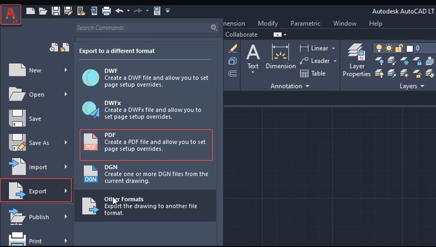Click the New file icon in Quick Access toolbar
Image resolution: width=436 pixels, height=247 pixels.
31,11
